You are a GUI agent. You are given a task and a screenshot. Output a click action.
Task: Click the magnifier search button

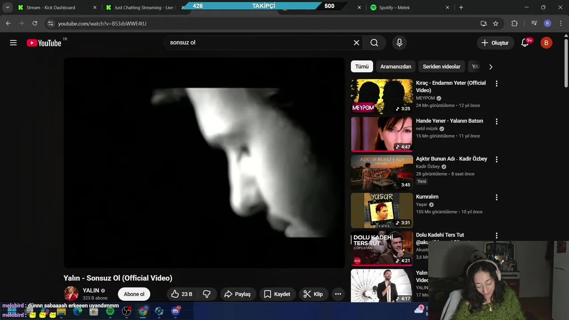[x=374, y=43]
